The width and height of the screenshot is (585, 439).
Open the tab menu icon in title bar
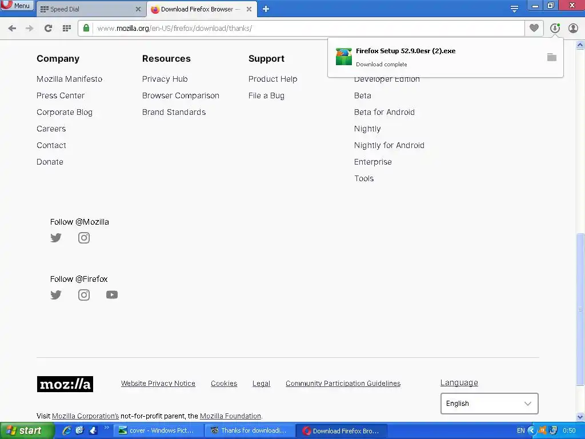coord(514,9)
